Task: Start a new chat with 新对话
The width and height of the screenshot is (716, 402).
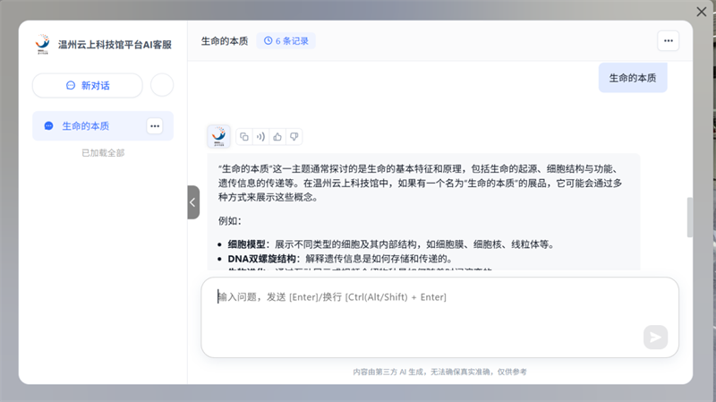Action: pyautogui.click(x=88, y=85)
